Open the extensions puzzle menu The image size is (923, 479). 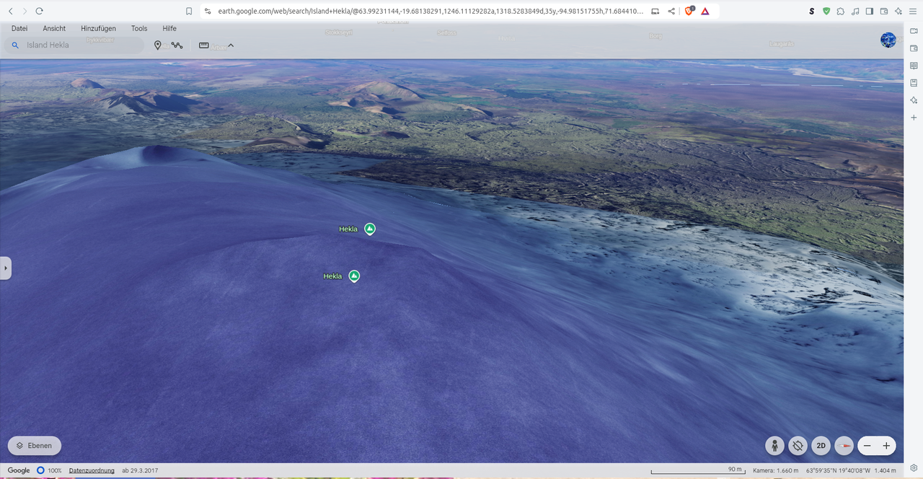pyautogui.click(x=841, y=11)
